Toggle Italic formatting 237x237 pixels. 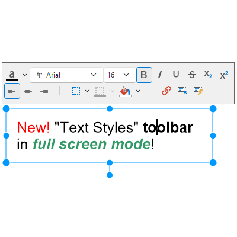(160, 75)
